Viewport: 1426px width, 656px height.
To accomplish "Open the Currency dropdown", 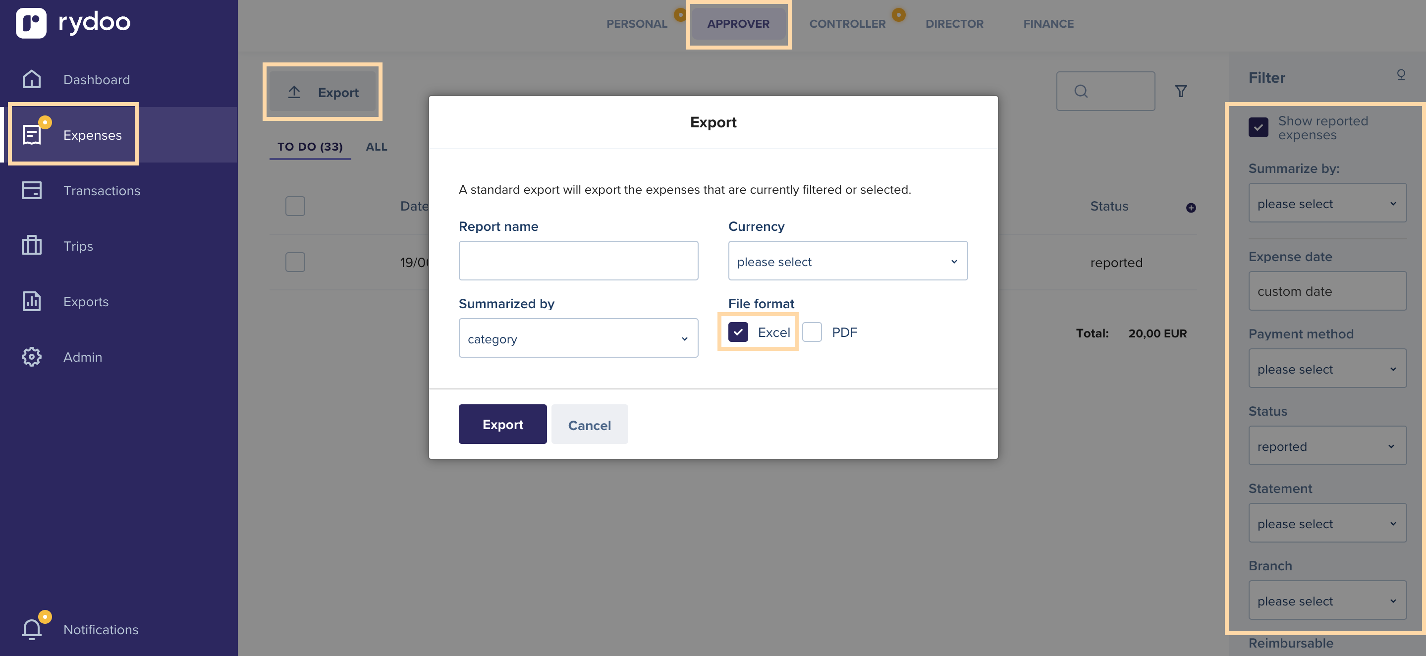I will (847, 261).
